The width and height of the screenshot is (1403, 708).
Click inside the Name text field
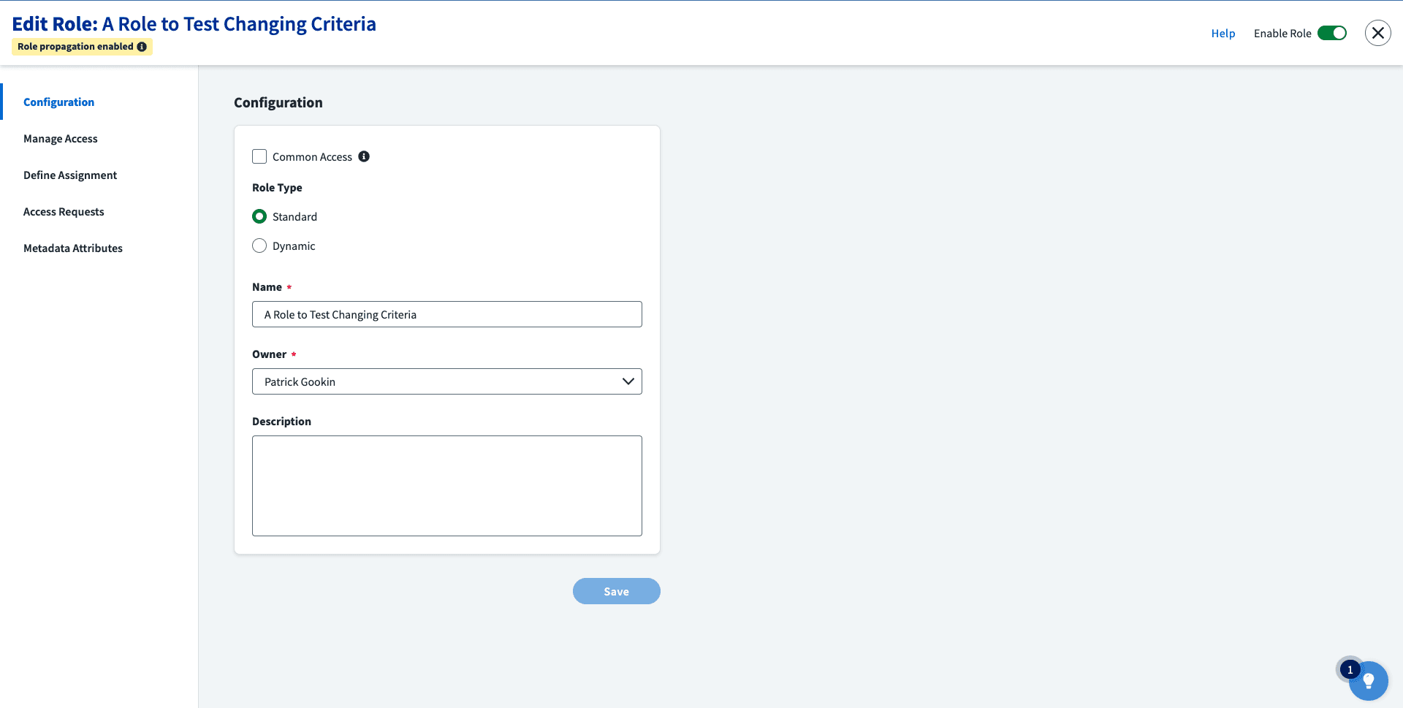[x=446, y=314]
